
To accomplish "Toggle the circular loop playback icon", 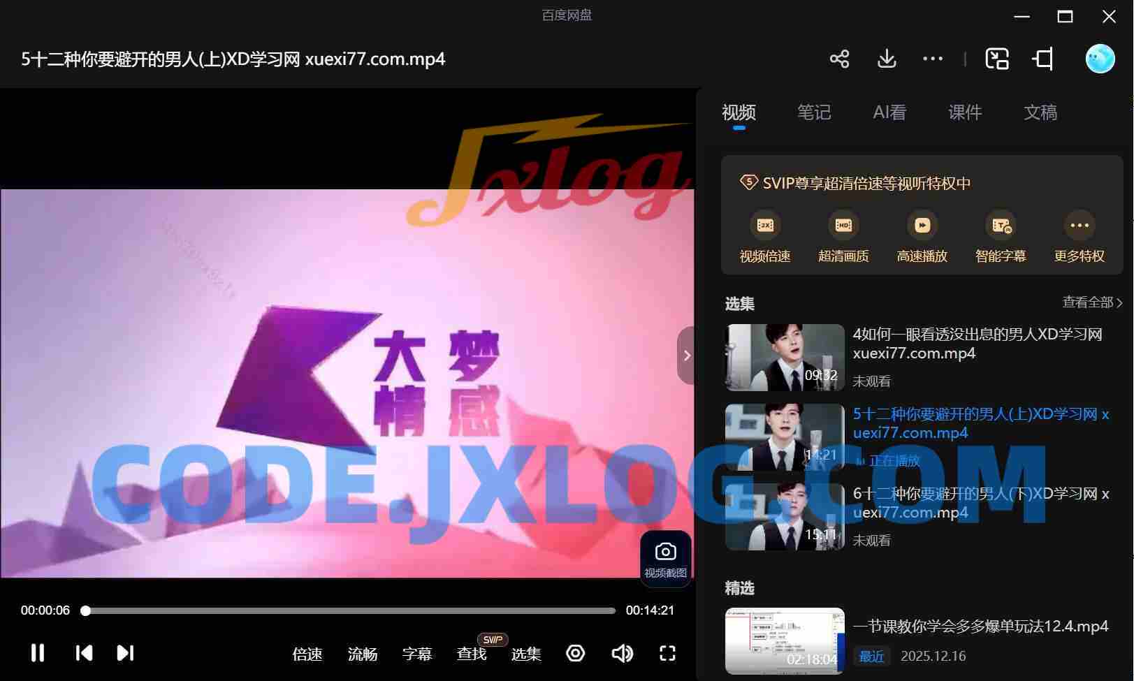I will (576, 653).
